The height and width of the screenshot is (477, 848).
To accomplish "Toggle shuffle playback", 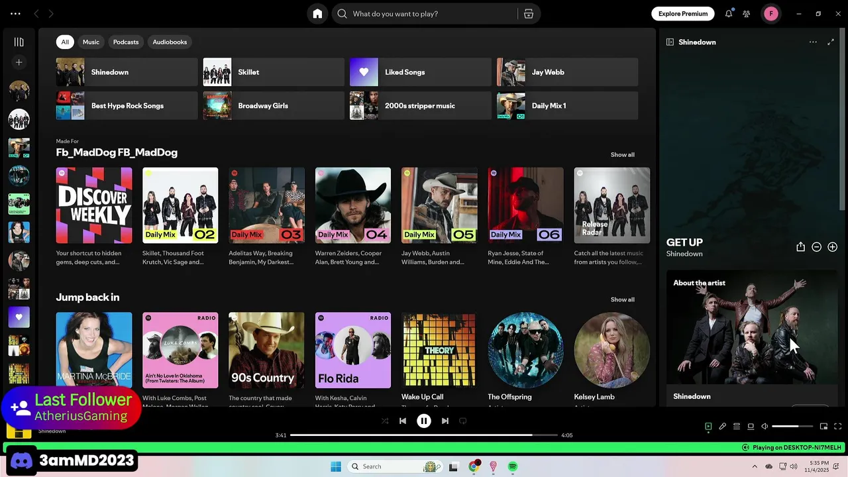I will 385,421.
